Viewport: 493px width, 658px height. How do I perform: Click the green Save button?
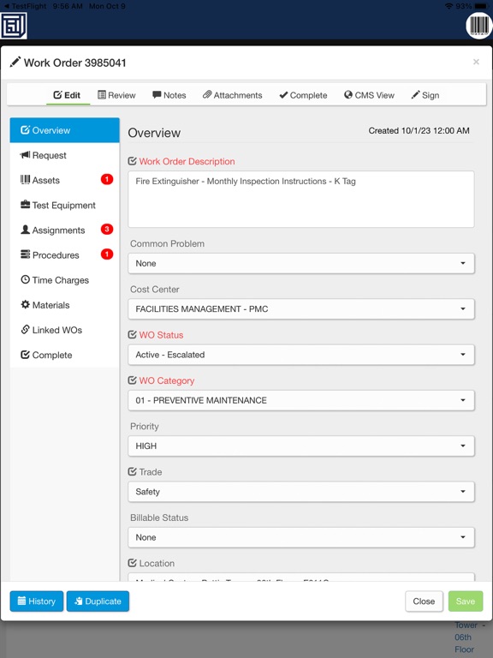pos(466,601)
